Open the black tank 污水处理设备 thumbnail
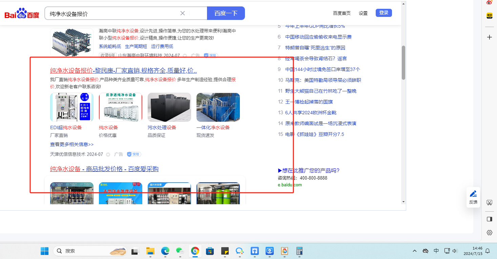 (x=169, y=107)
